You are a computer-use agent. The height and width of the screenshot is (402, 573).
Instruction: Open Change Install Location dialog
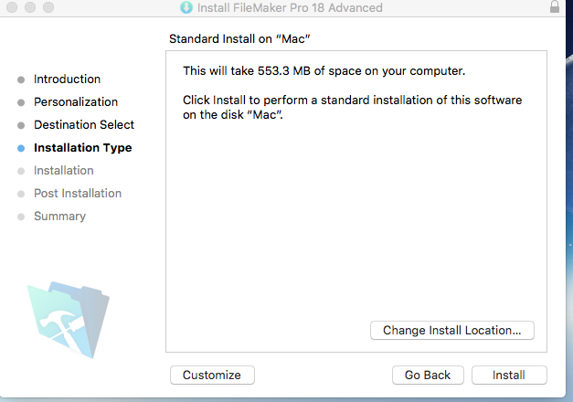[x=452, y=331]
